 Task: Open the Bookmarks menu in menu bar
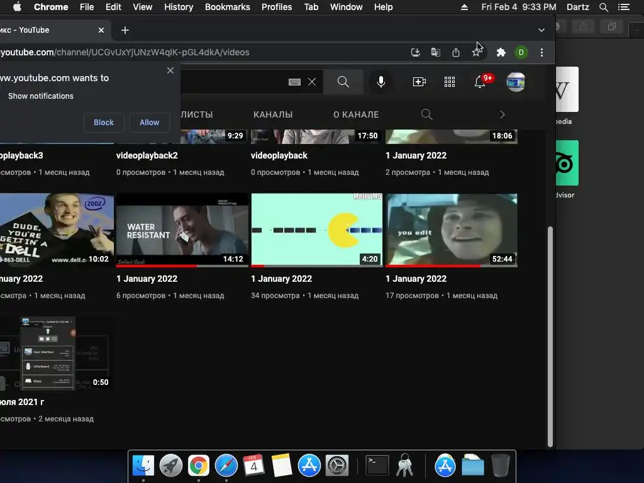click(x=227, y=7)
